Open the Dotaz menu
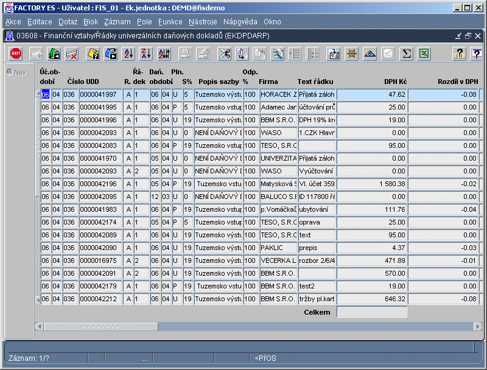 pyautogui.click(x=68, y=22)
